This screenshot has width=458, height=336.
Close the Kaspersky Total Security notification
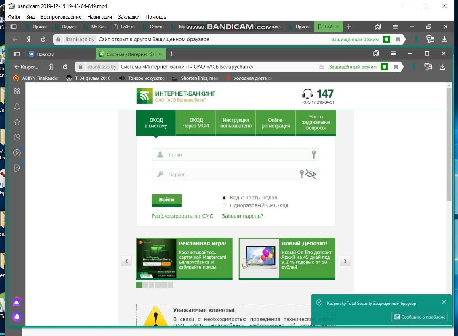click(444, 302)
